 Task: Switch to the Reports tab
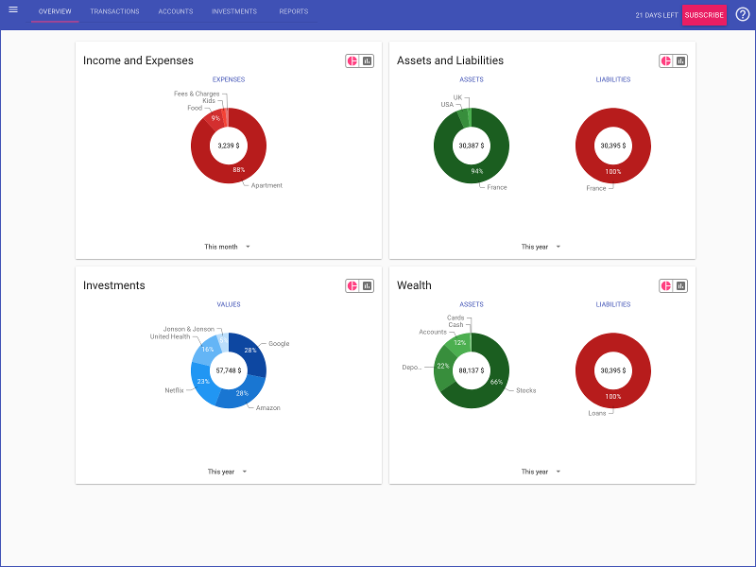293,12
